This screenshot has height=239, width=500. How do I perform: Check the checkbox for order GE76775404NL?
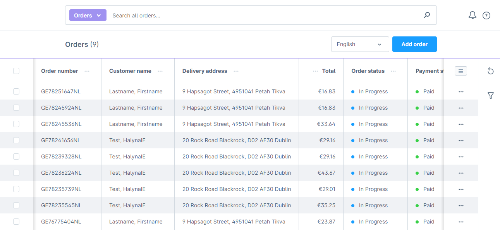click(x=16, y=222)
